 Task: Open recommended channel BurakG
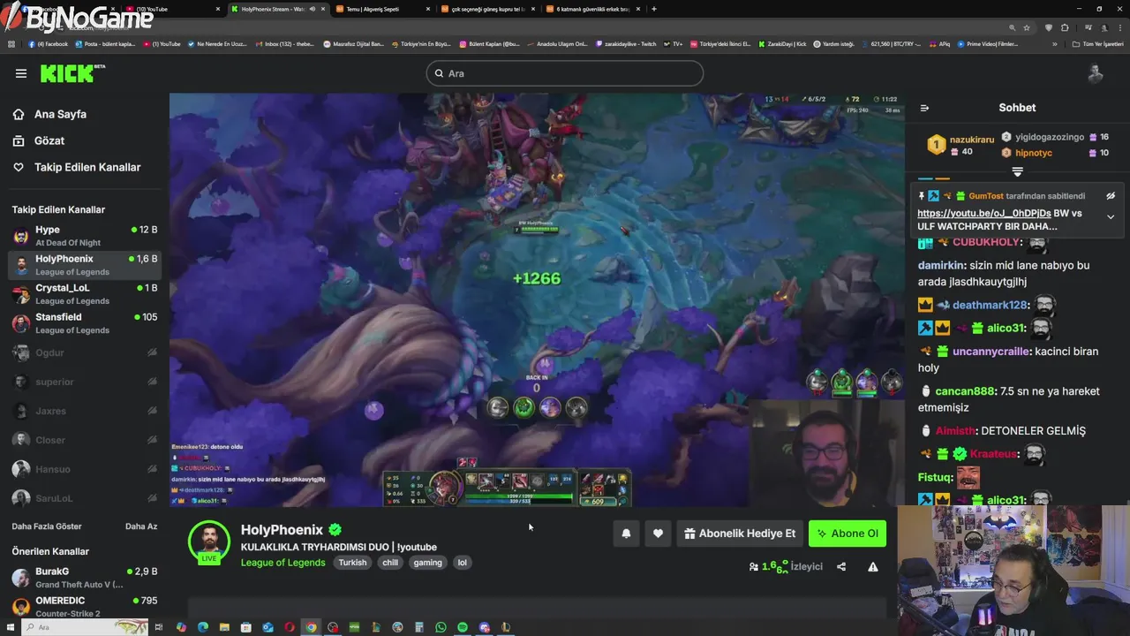tap(85, 578)
